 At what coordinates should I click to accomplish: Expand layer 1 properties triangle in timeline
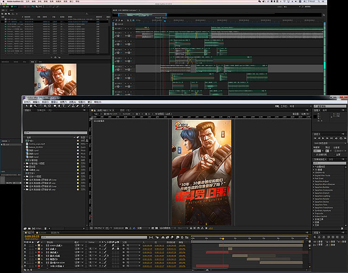(36, 246)
